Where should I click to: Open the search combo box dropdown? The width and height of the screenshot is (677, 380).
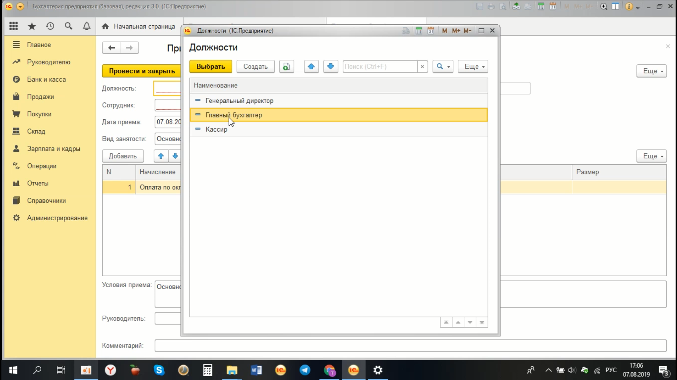click(448, 66)
